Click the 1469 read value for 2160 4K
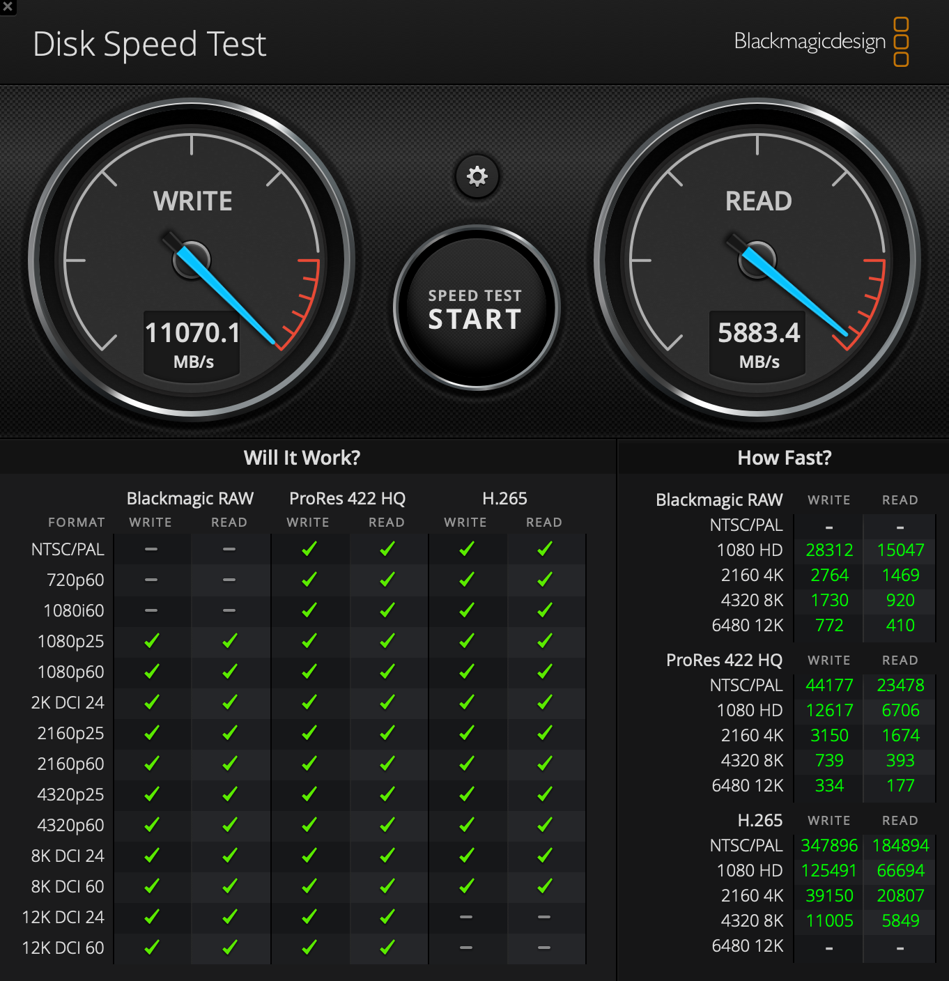The height and width of the screenshot is (981, 949). 900,576
